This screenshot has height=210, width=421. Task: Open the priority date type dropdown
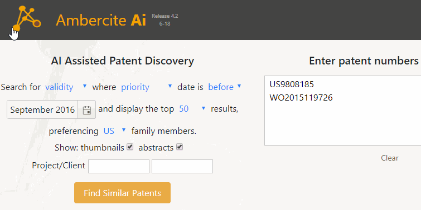(x=146, y=87)
